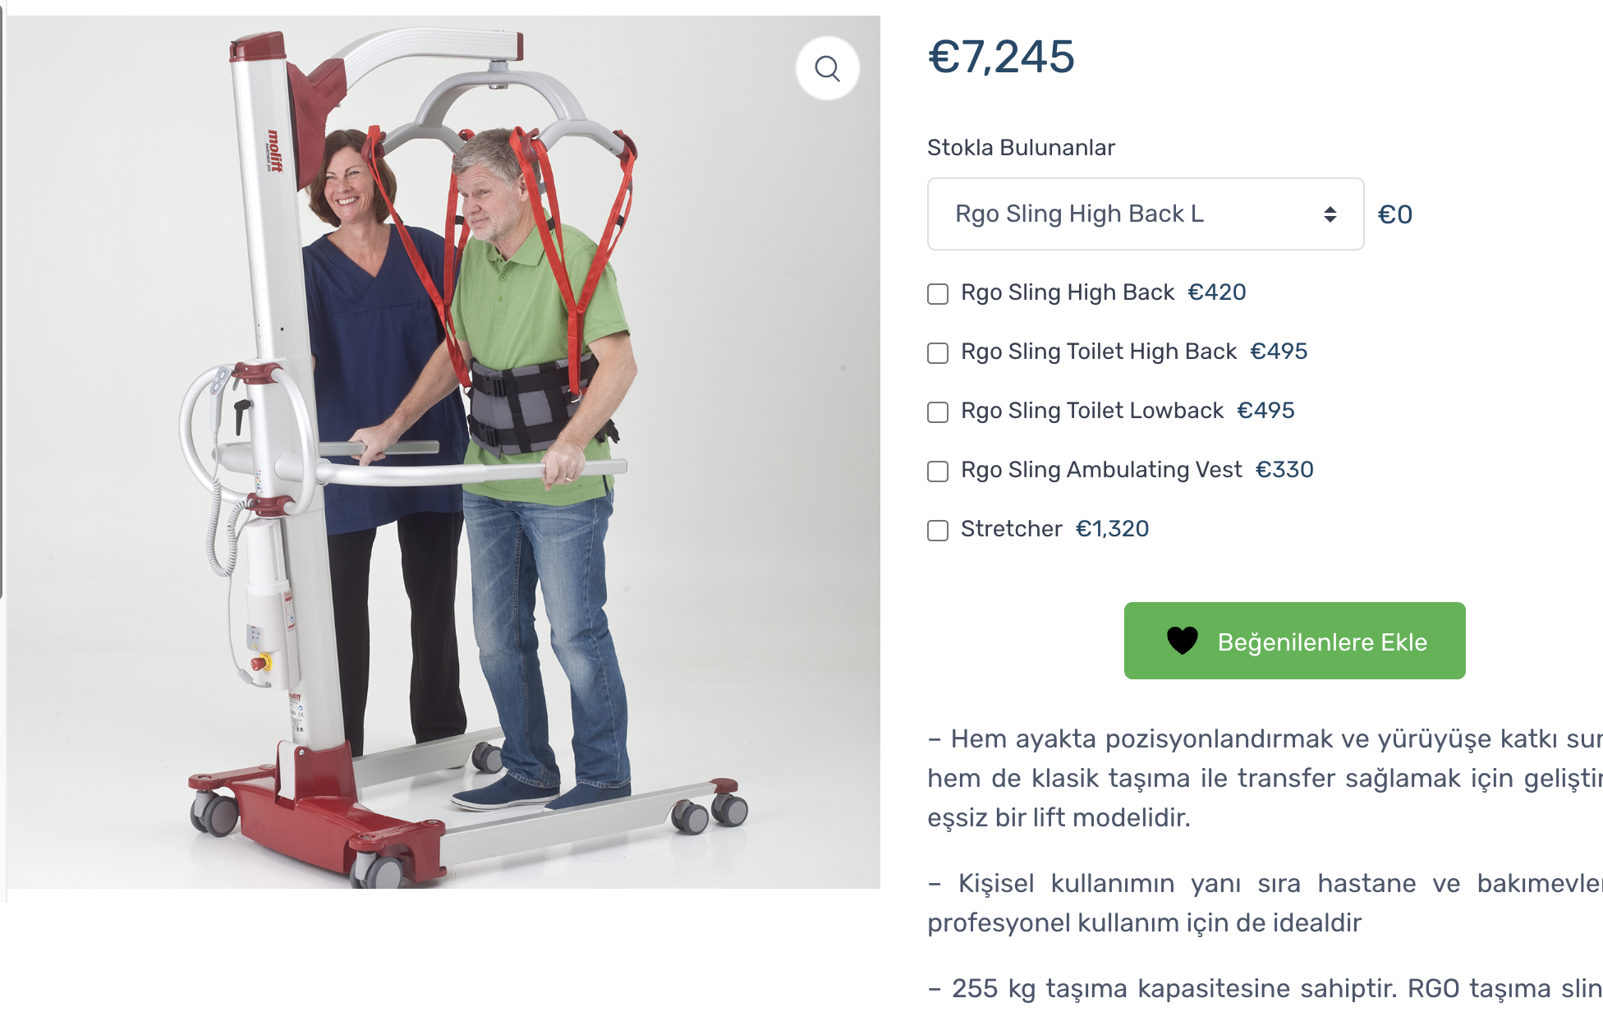Click the €0 price beside the dropdown
The height and width of the screenshot is (1012, 1603).
pyautogui.click(x=1394, y=214)
